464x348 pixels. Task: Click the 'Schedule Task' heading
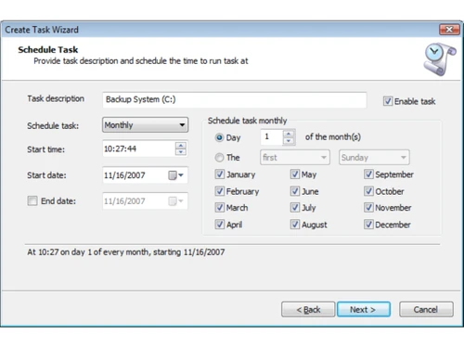[x=48, y=49]
